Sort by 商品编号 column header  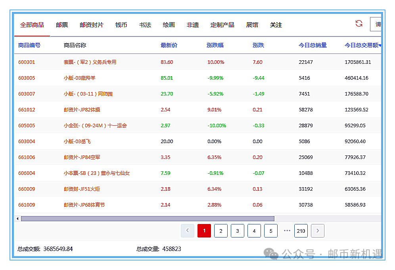29,45
